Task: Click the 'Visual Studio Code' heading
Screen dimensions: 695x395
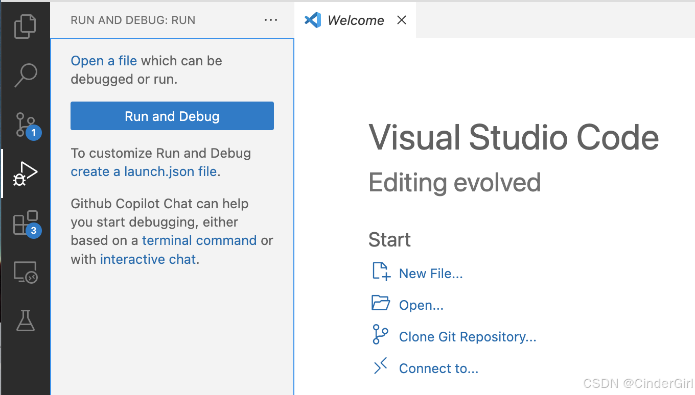Action: 514,137
